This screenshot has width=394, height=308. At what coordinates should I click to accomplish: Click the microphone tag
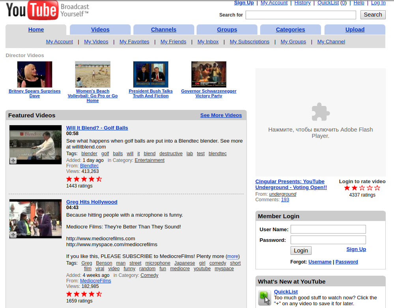pyautogui.click(x=158, y=263)
